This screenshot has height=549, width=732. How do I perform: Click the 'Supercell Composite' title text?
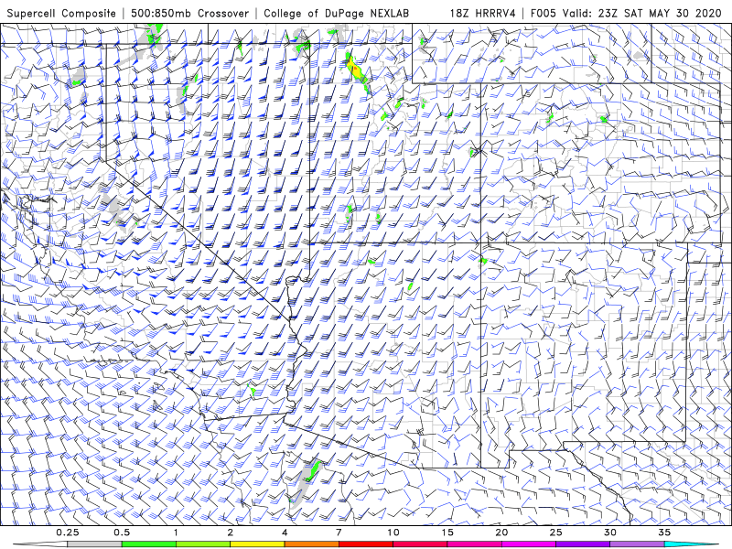(61, 14)
